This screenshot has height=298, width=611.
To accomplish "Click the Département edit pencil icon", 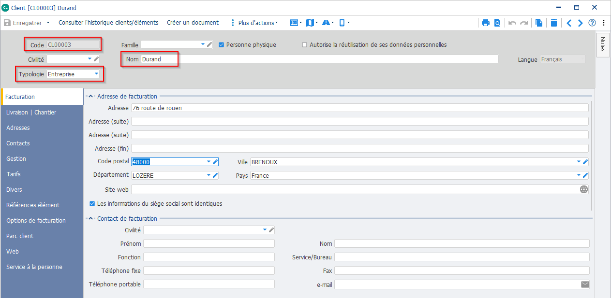I will [215, 175].
